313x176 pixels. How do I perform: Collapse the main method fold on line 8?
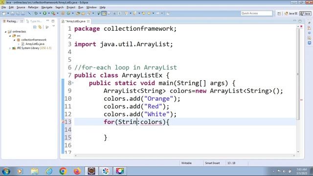click(73, 83)
